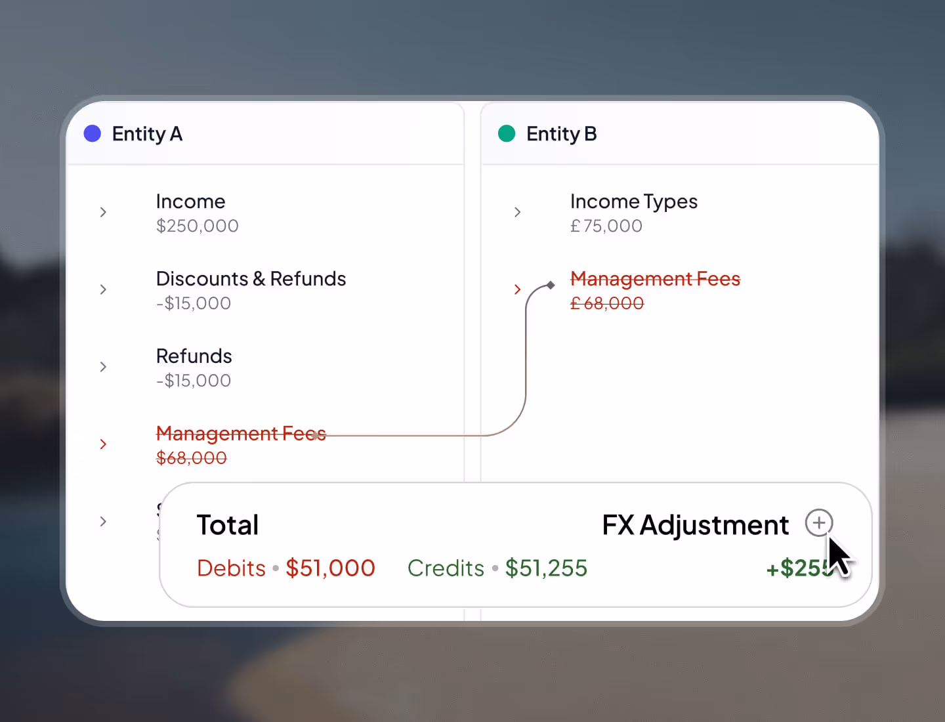Click the green dot beside Entity B
Image resolution: width=945 pixels, height=722 pixels.
point(506,133)
